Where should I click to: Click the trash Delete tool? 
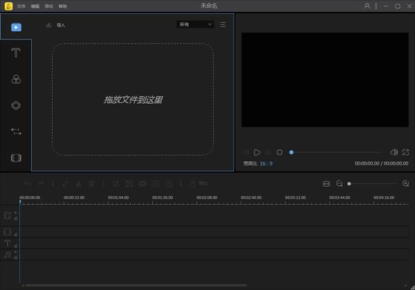pos(91,183)
